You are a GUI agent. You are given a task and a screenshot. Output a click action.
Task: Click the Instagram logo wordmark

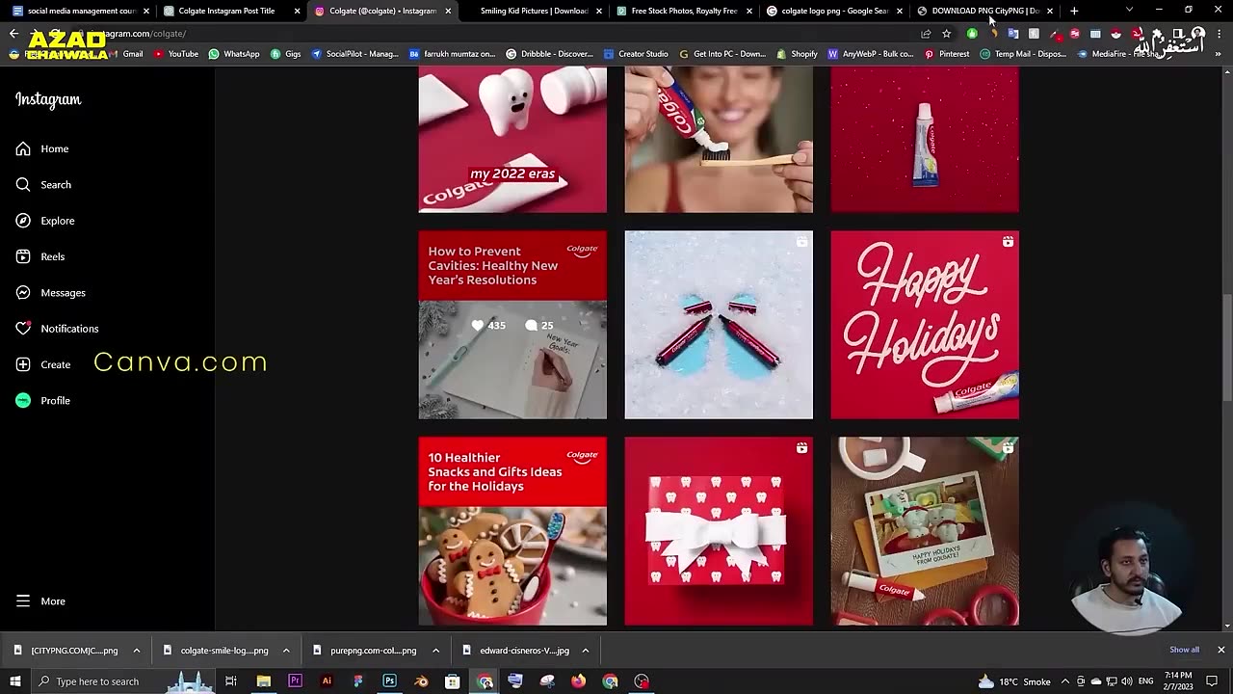click(48, 99)
